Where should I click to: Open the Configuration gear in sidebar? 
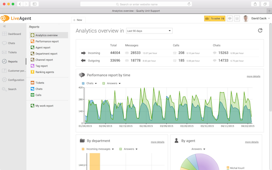pyautogui.click(x=13, y=80)
